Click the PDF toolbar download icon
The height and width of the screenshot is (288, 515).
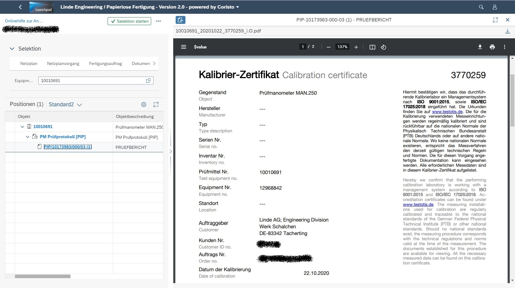click(x=480, y=47)
